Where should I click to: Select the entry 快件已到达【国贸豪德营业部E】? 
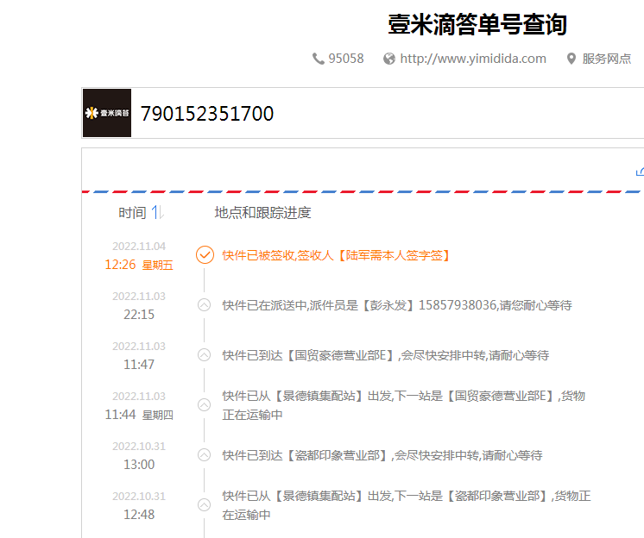point(386,355)
